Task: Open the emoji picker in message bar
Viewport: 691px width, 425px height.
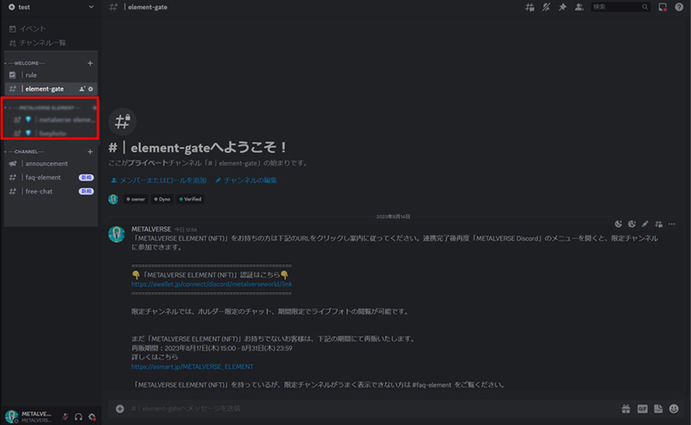Action: pos(673,408)
